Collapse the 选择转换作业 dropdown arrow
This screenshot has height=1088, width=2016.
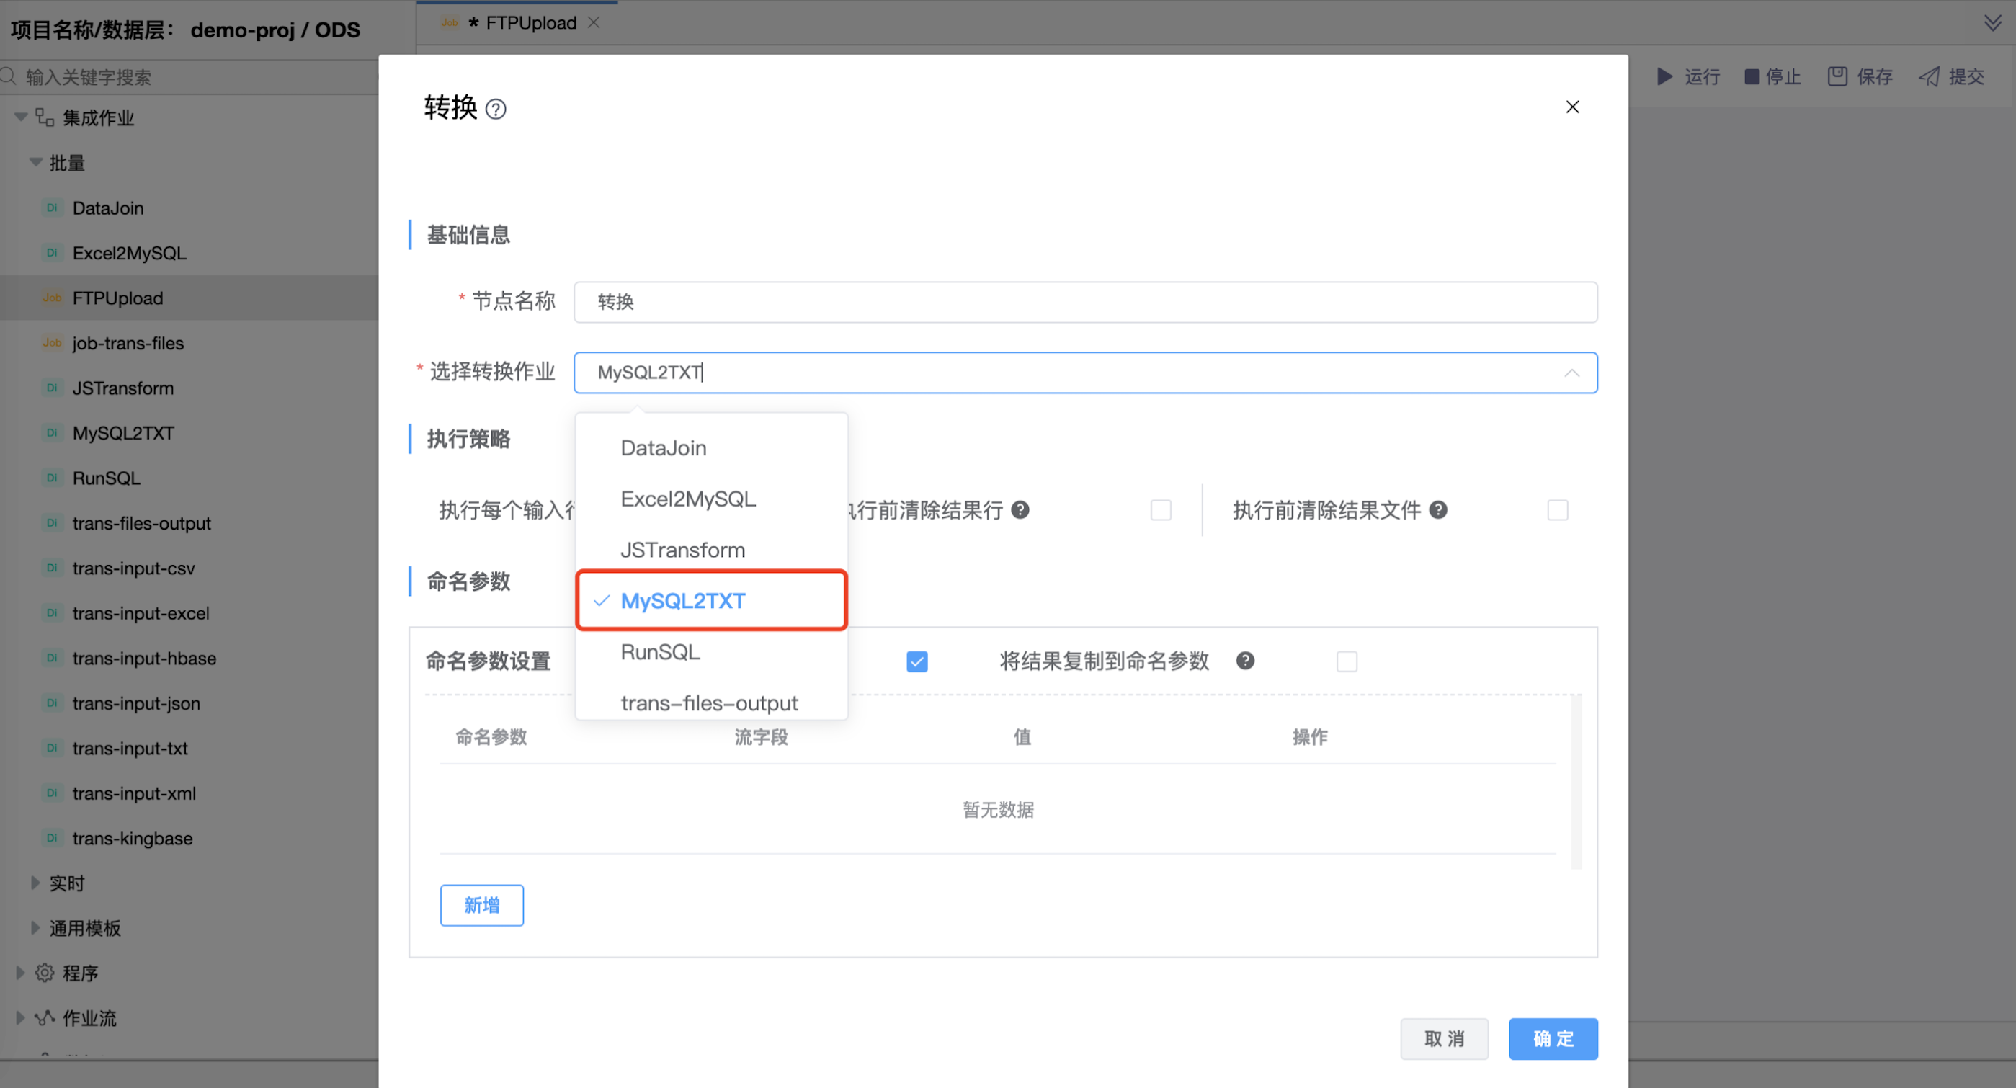[1571, 373]
